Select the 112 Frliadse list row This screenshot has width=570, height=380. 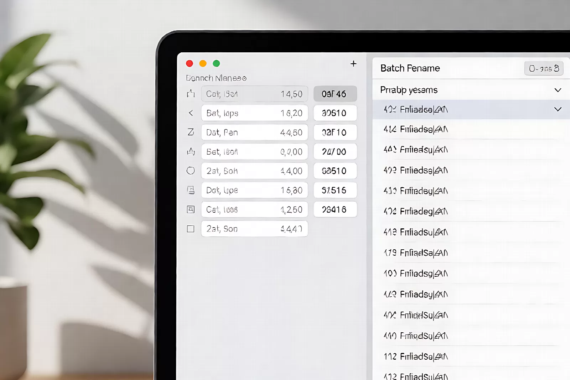[471, 356]
